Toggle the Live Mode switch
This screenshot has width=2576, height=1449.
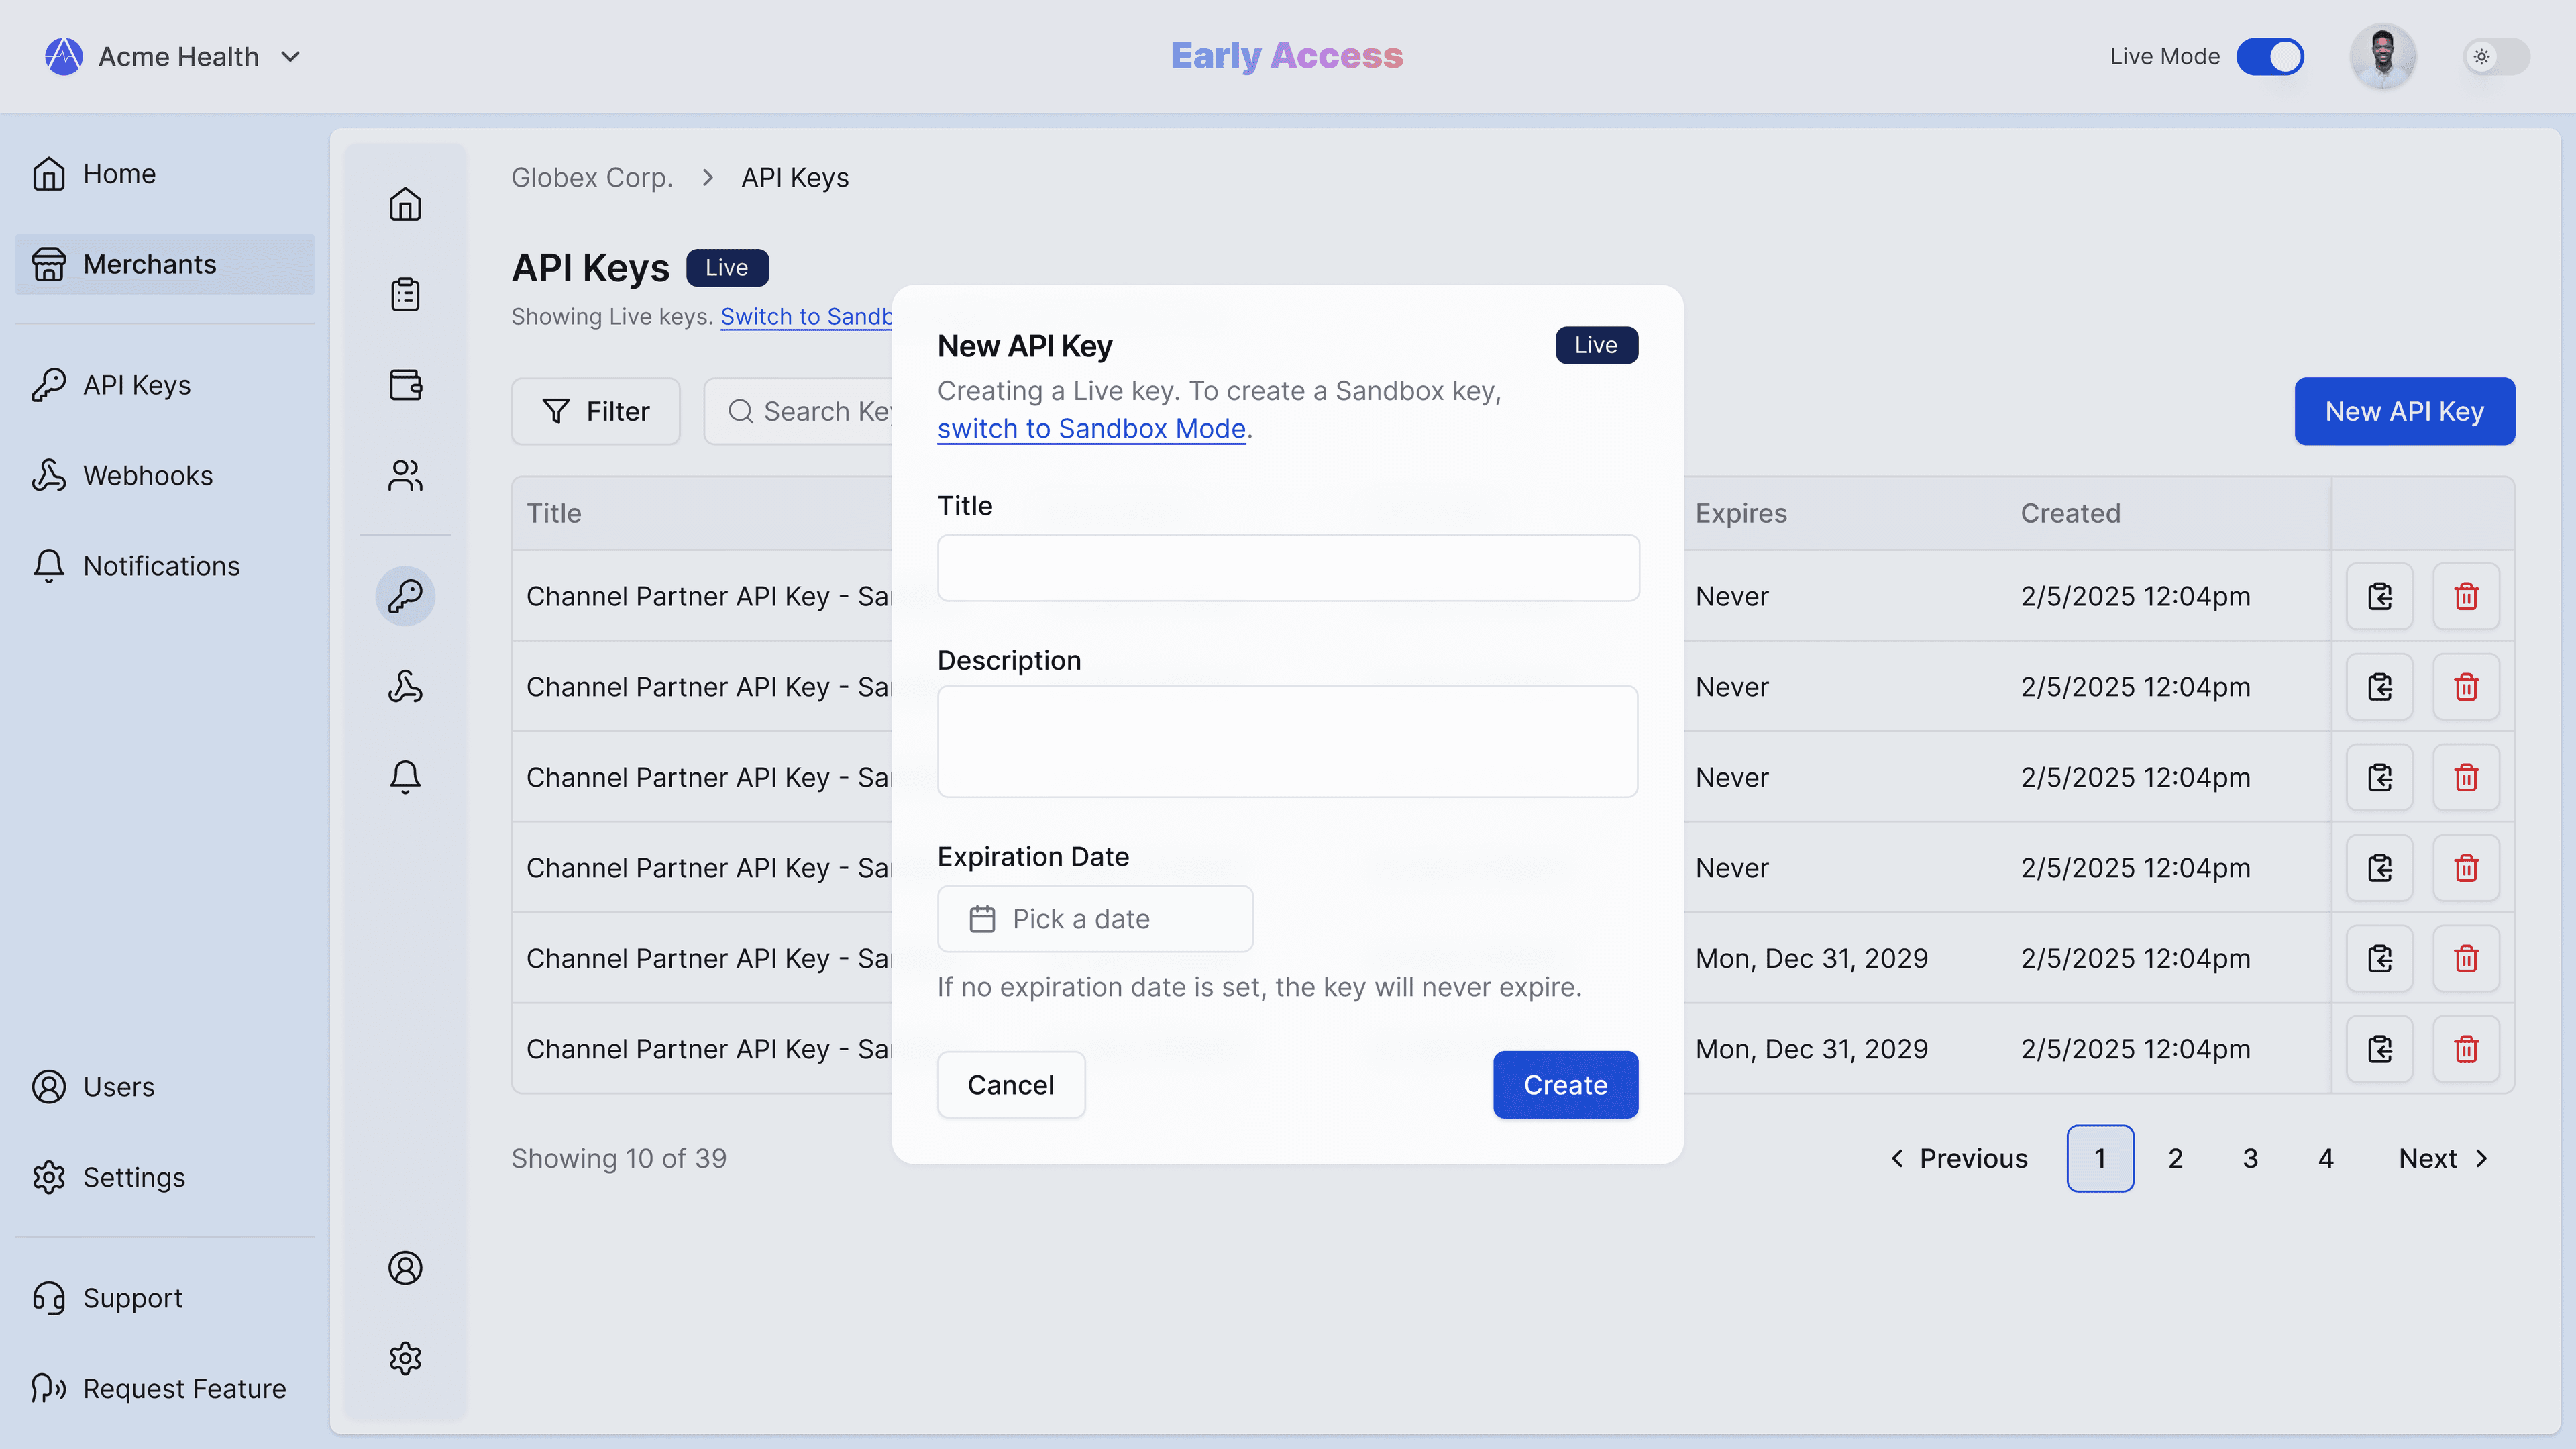coord(2270,56)
